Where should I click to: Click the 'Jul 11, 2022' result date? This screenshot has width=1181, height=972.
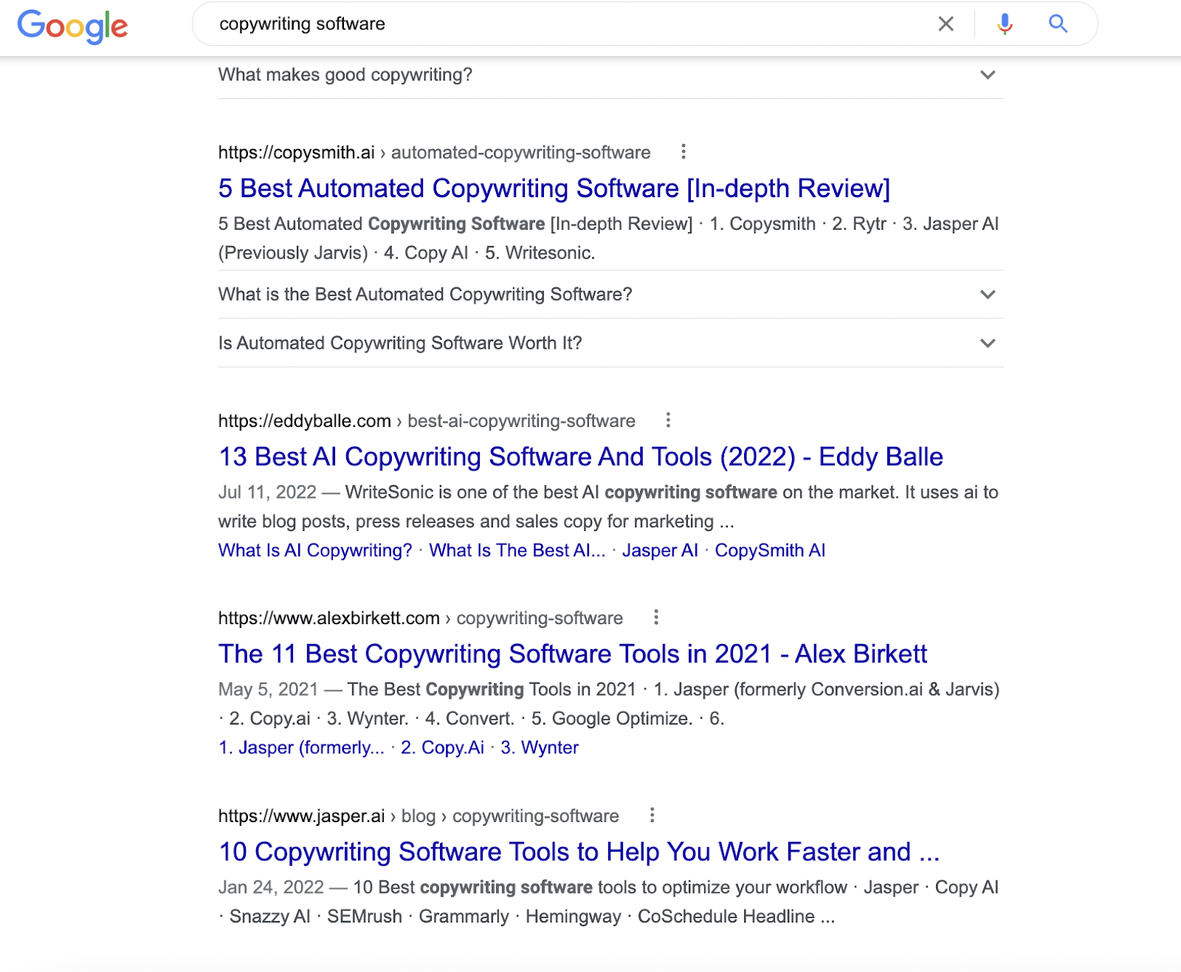tap(267, 492)
